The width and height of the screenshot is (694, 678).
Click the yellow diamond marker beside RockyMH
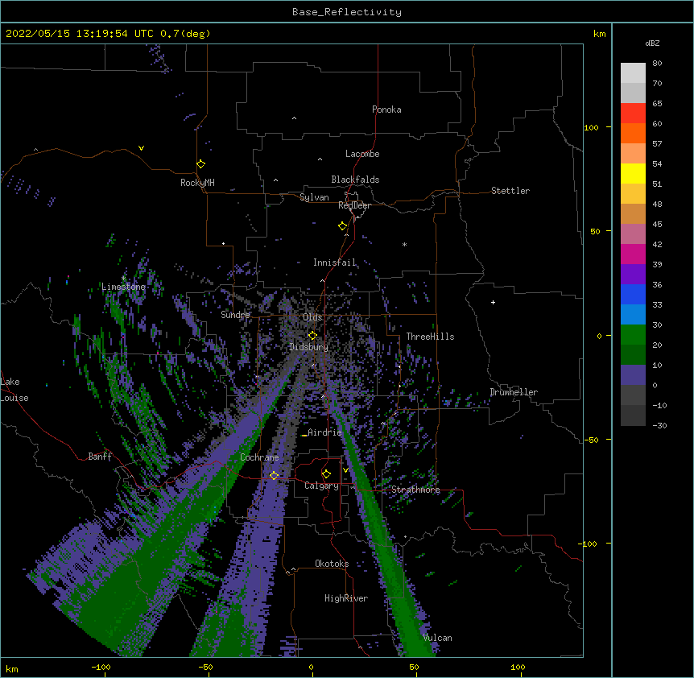(200, 164)
